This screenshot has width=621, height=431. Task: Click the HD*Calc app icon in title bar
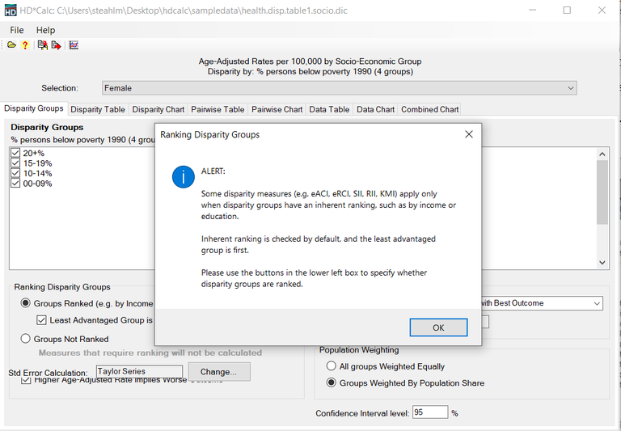pos(11,11)
